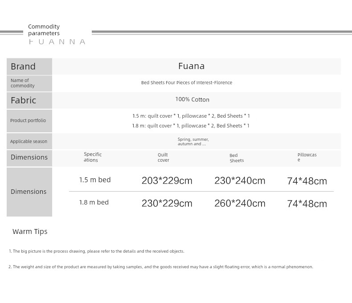The width and height of the screenshot is (352, 303).
Task: Click bed sheet size 230*240cm
Action: [240, 180]
